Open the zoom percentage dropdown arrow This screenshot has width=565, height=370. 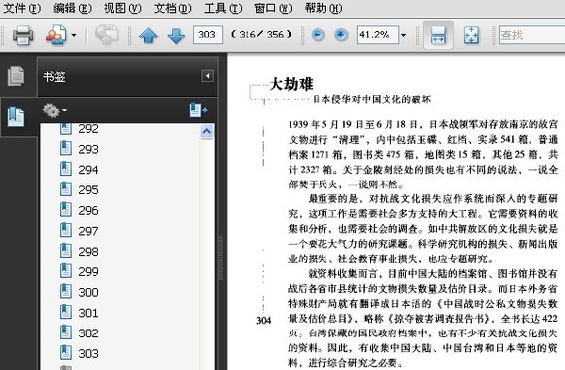point(404,36)
